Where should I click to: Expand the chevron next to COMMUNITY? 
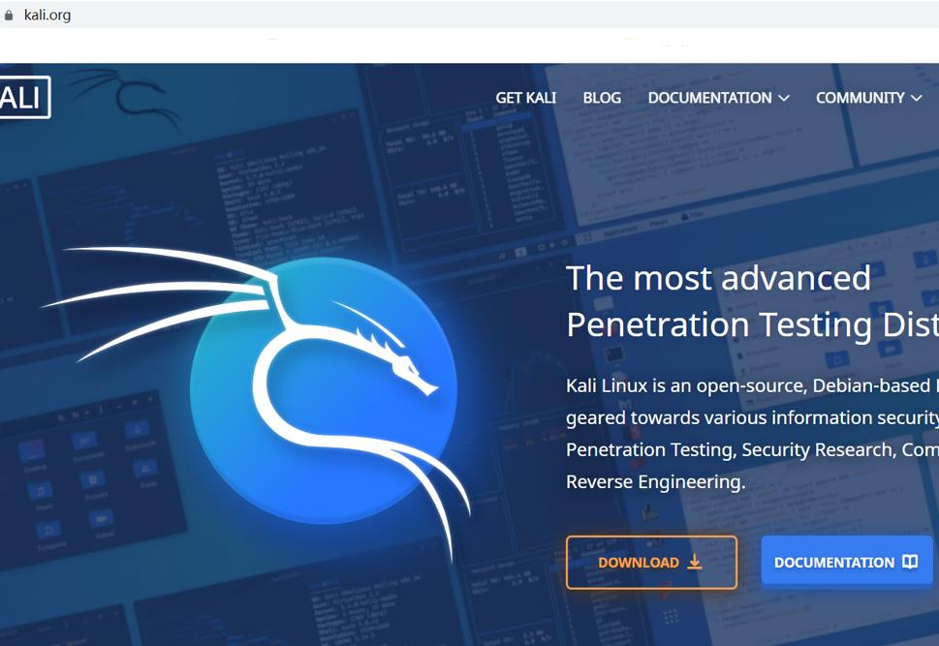[x=917, y=98]
